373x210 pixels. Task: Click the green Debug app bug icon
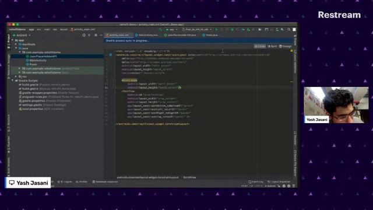(232, 30)
